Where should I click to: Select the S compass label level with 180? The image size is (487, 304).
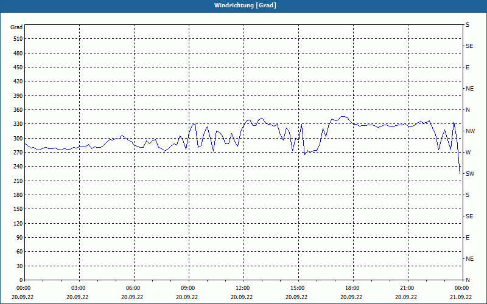pyautogui.click(x=468, y=195)
